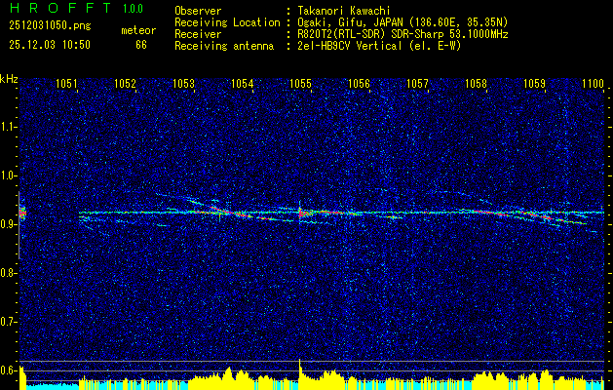Click the kHz axis unit label

pyautogui.click(x=9, y=79)
